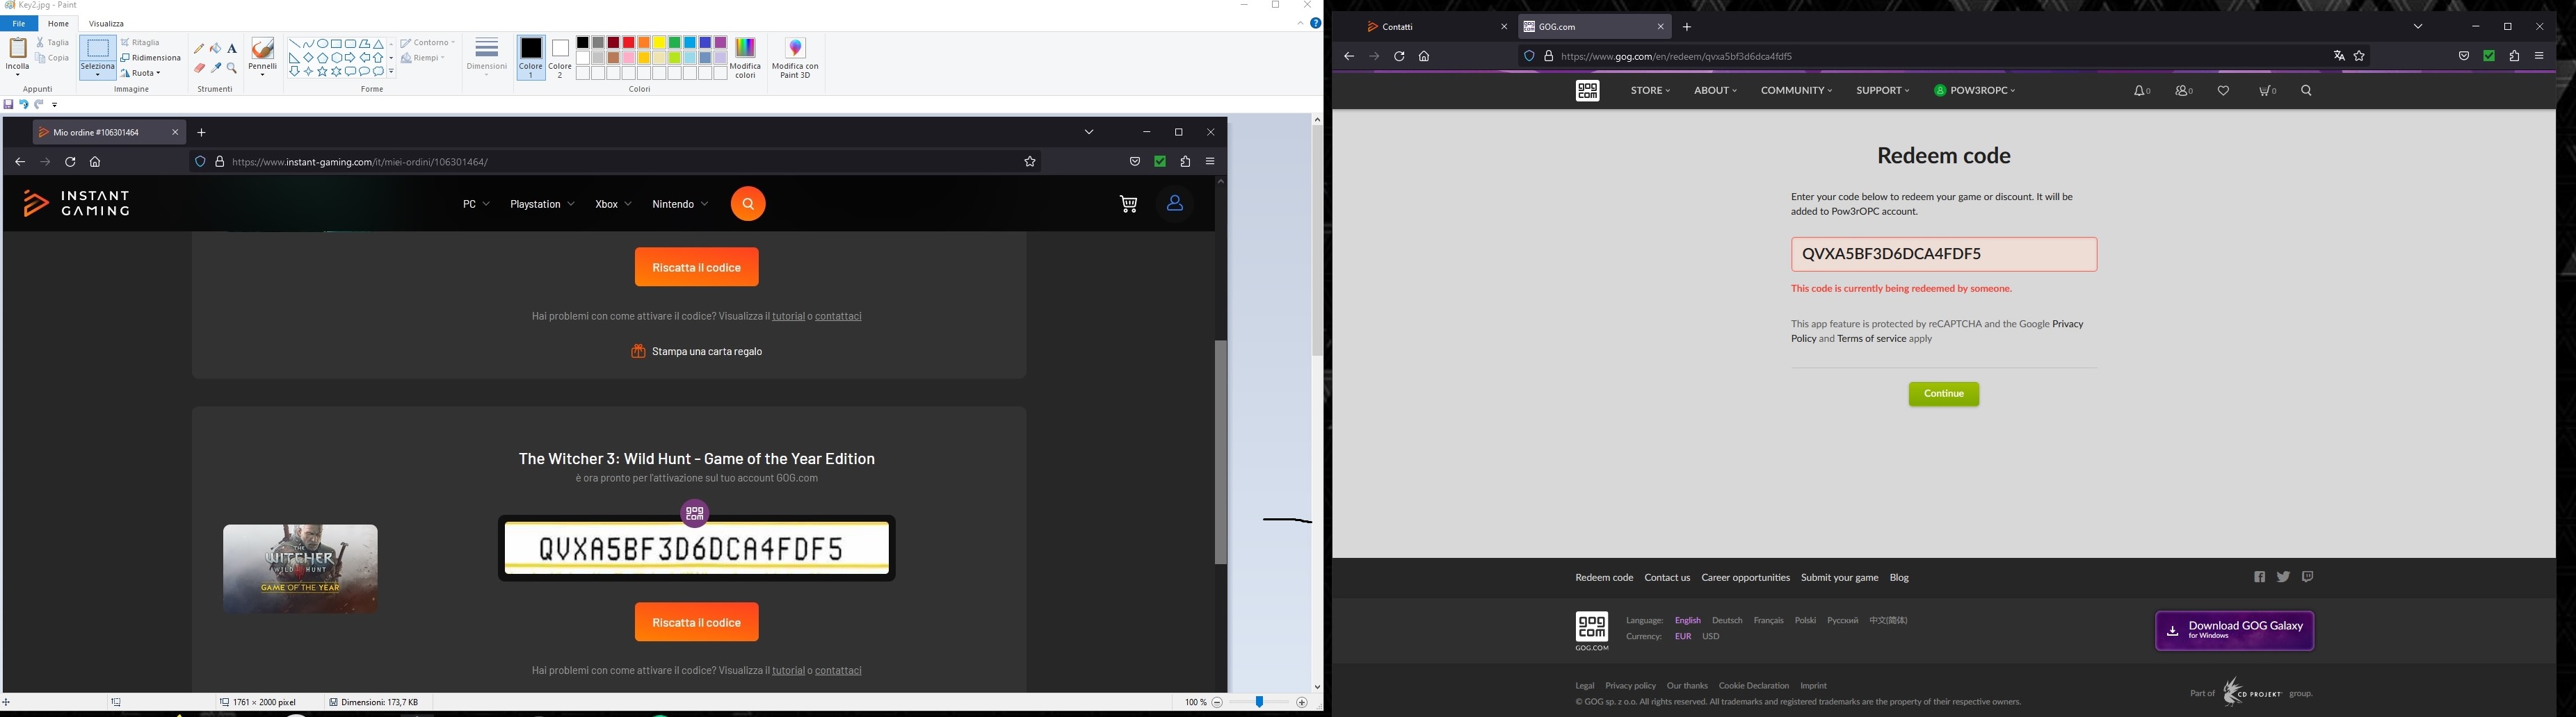Open the list all tabs chevron in GOG window
The image size is (2576, 717).
[2418, 27]
